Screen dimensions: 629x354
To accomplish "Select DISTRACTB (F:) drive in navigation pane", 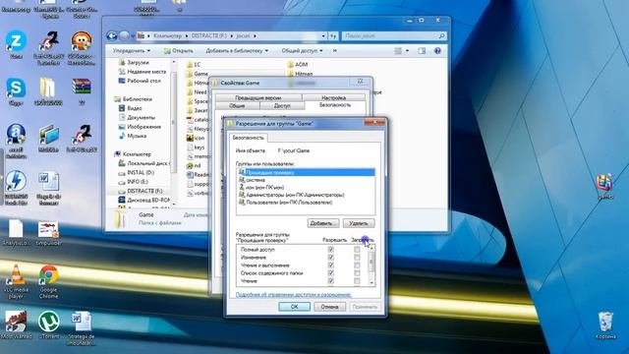I will pyautogui.click(x=141, y=191).
